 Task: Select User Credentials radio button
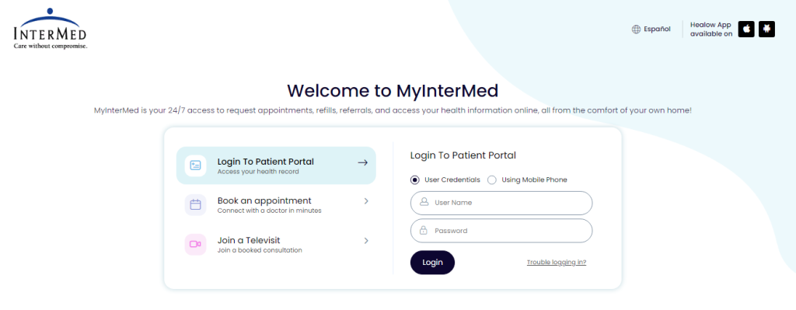point(415,179)
